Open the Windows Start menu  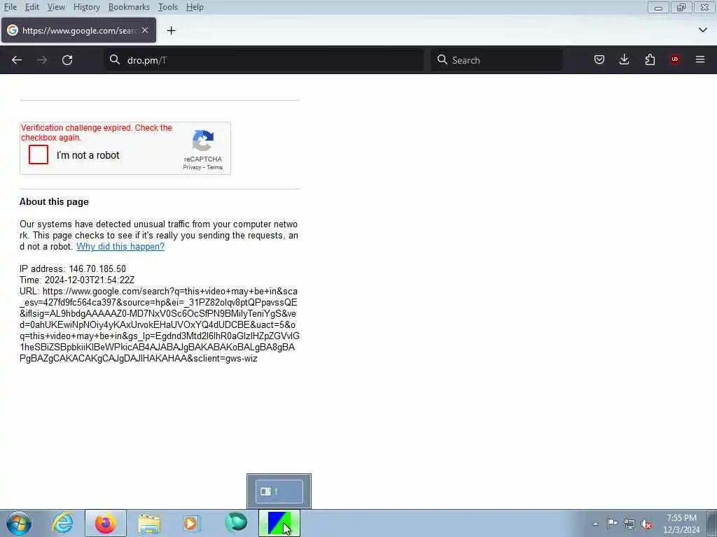pos(19,523)
